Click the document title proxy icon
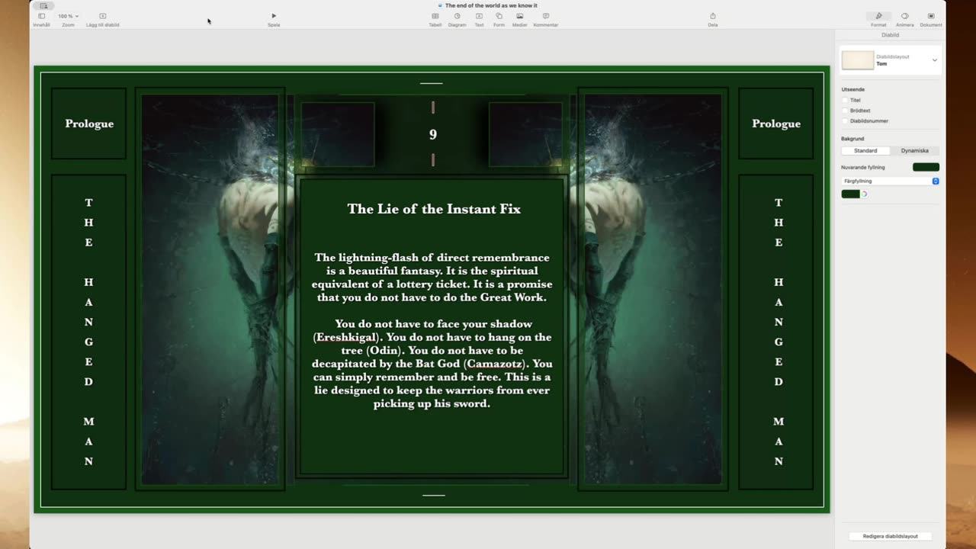 click(x=441, y=5)
